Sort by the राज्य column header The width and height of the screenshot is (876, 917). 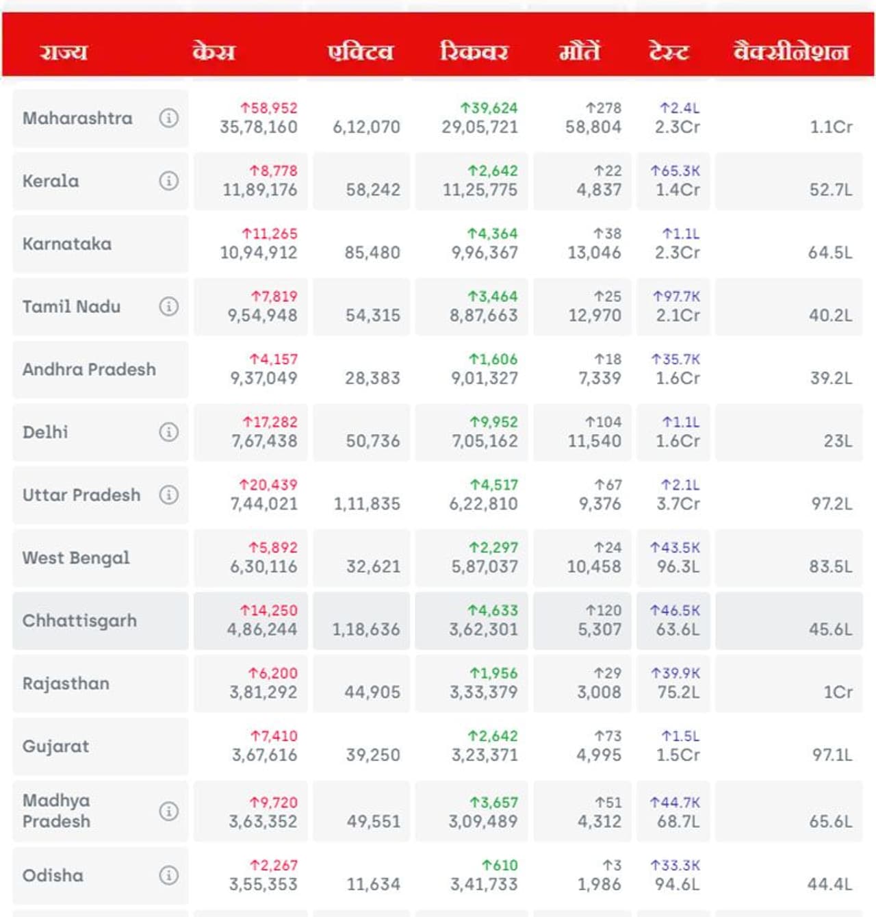click(x=64, y=52)
